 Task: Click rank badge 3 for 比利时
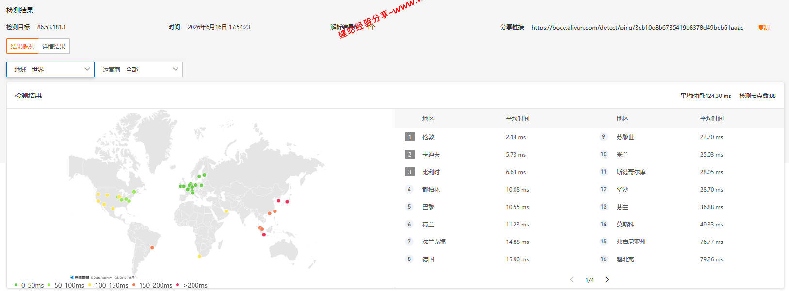point(410,172)
